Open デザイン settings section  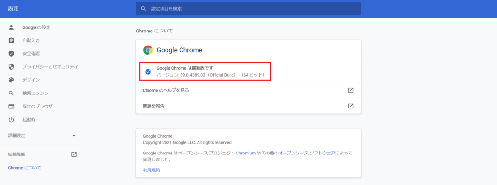coord(31,80)
